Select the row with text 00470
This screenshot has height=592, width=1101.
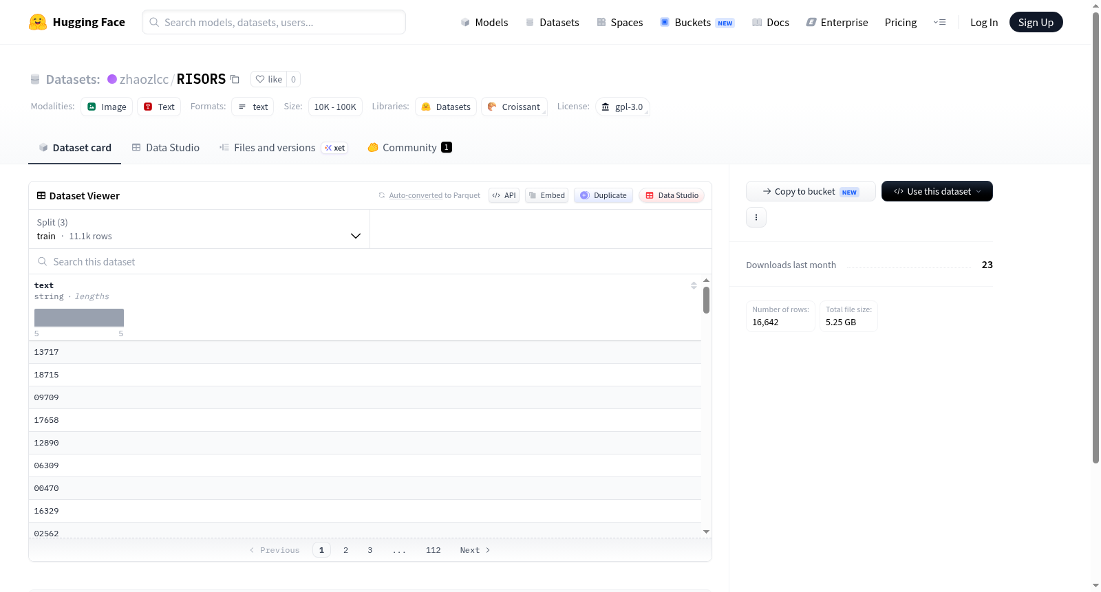[365, 488]
